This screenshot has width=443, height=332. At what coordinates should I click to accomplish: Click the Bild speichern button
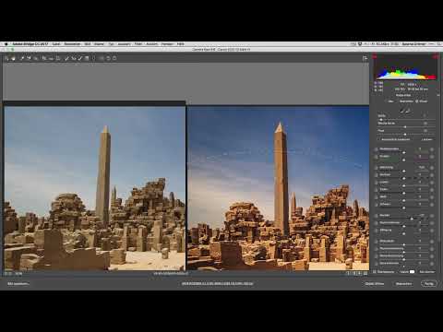pos(18,283)
